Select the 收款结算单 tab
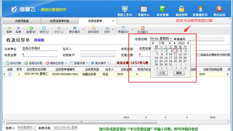The height and width of the screenshot is (131, 233). (x=95, y=21)
